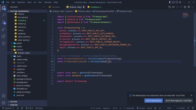The image size is (196, 110).
Task: Open the Go menu
Action: point(35,2)
